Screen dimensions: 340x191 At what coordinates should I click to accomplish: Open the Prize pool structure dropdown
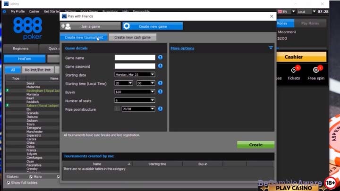pyautogui.click(x=138, y=109)
